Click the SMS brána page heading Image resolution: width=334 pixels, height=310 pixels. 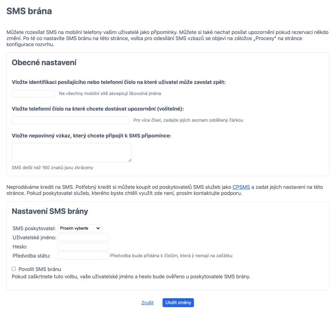tap(29, 11)
